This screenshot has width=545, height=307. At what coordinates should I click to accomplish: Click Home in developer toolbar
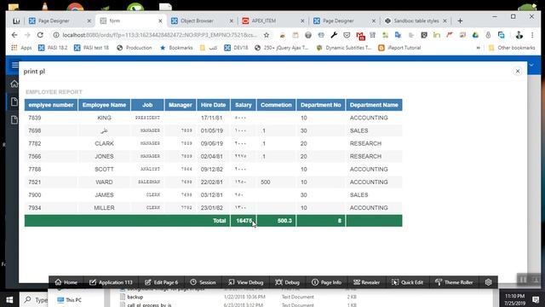click(x=66, y=282)
